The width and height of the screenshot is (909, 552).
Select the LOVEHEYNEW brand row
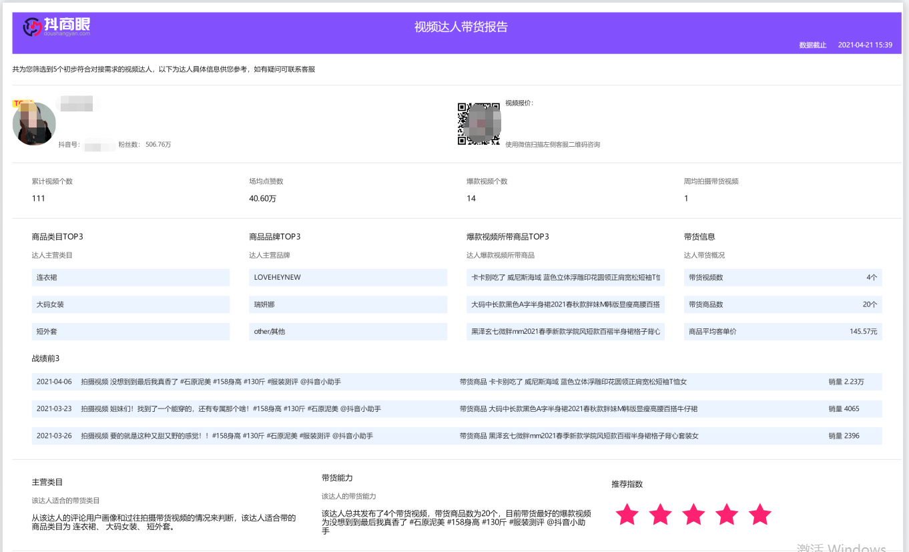pos(348,277)
